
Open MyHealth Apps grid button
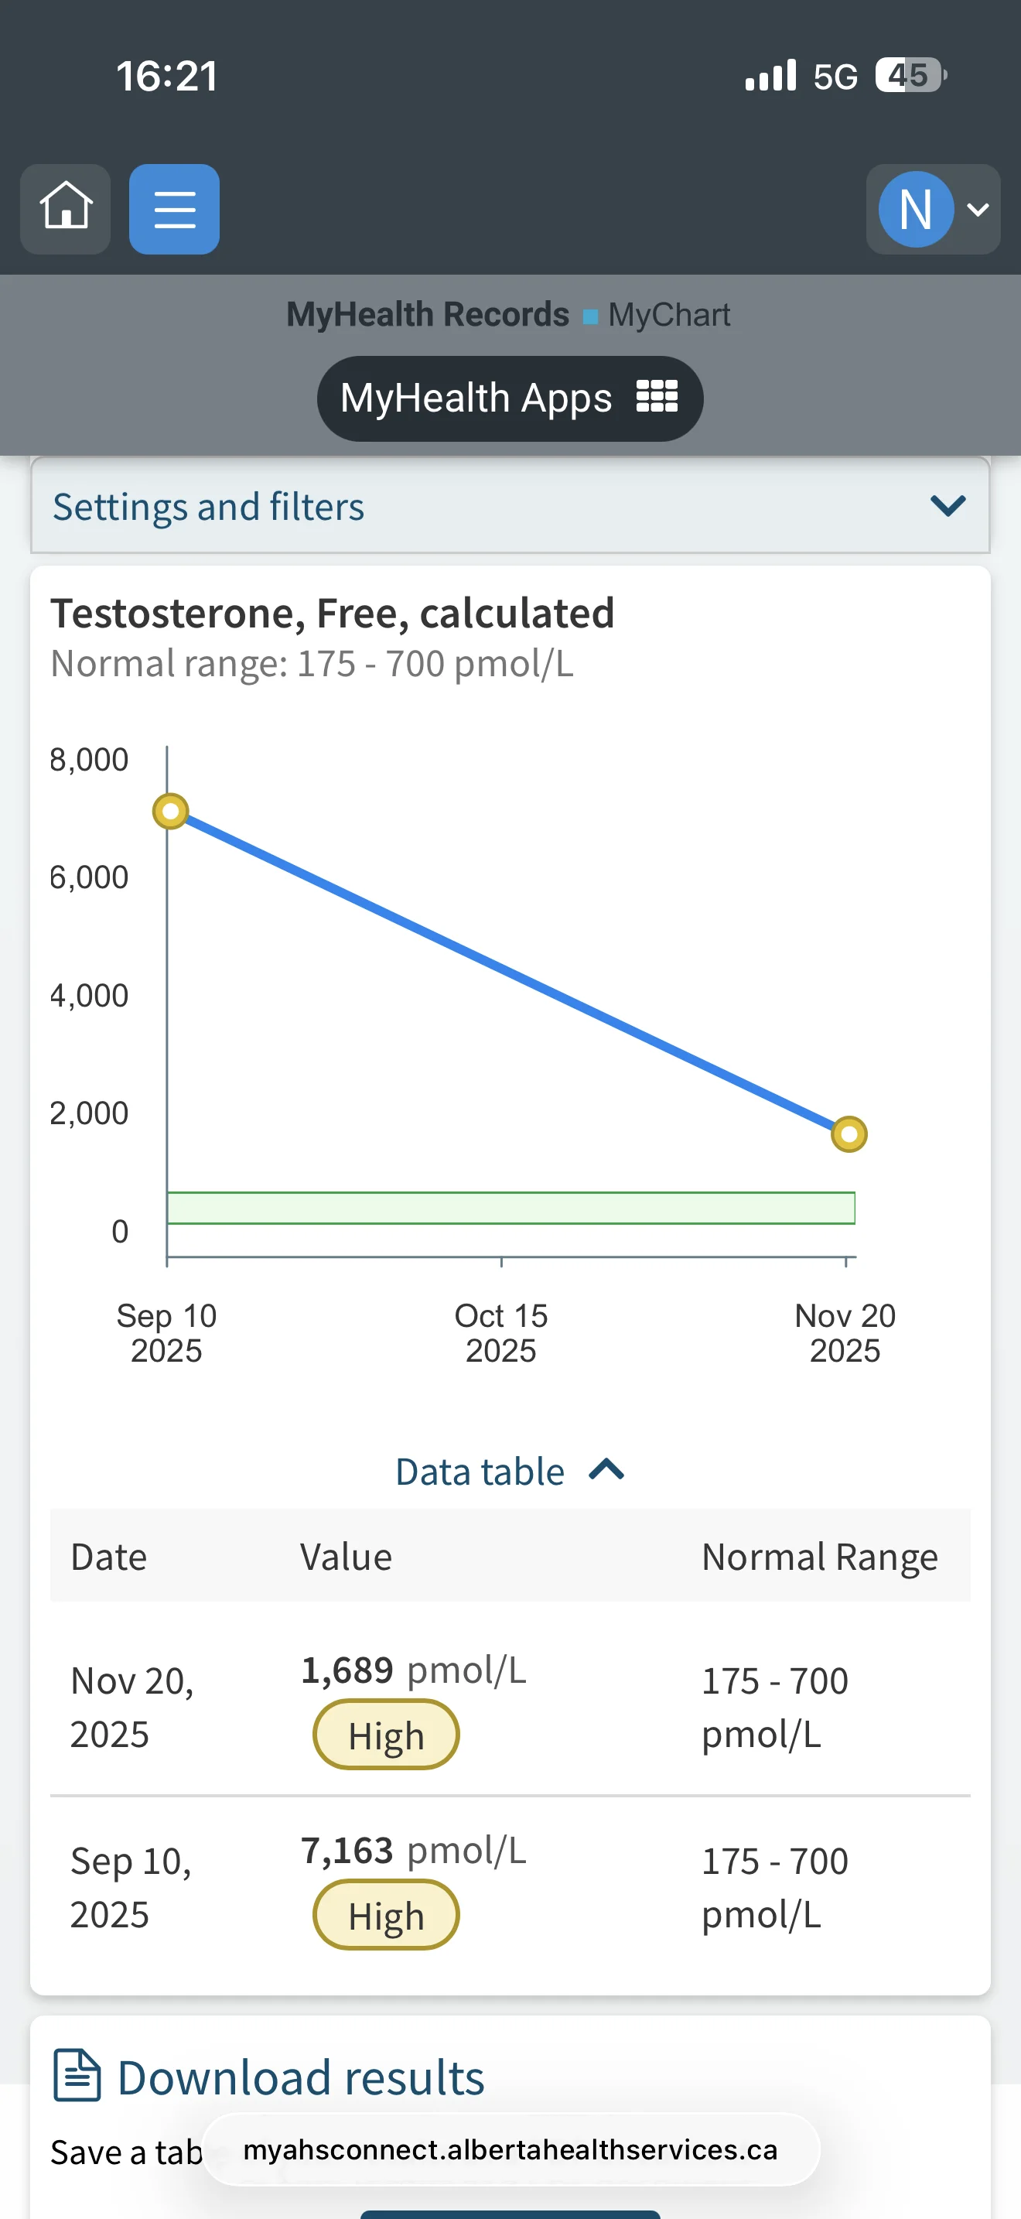coord(510,398)
